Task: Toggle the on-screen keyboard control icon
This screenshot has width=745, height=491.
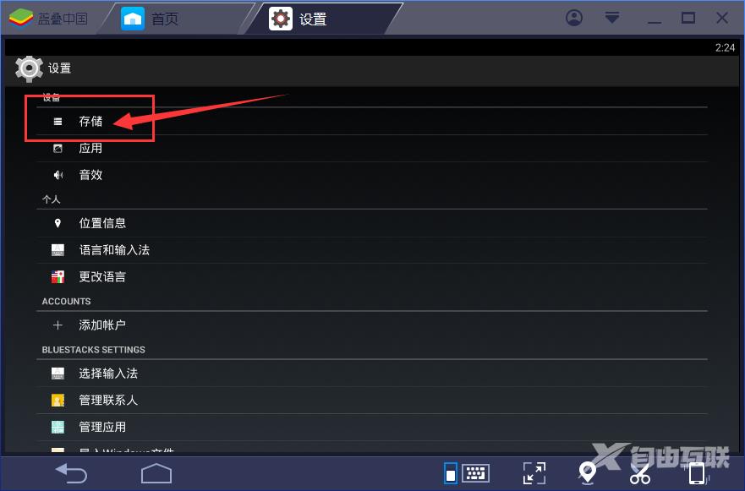Action: (x=475, y=473)
